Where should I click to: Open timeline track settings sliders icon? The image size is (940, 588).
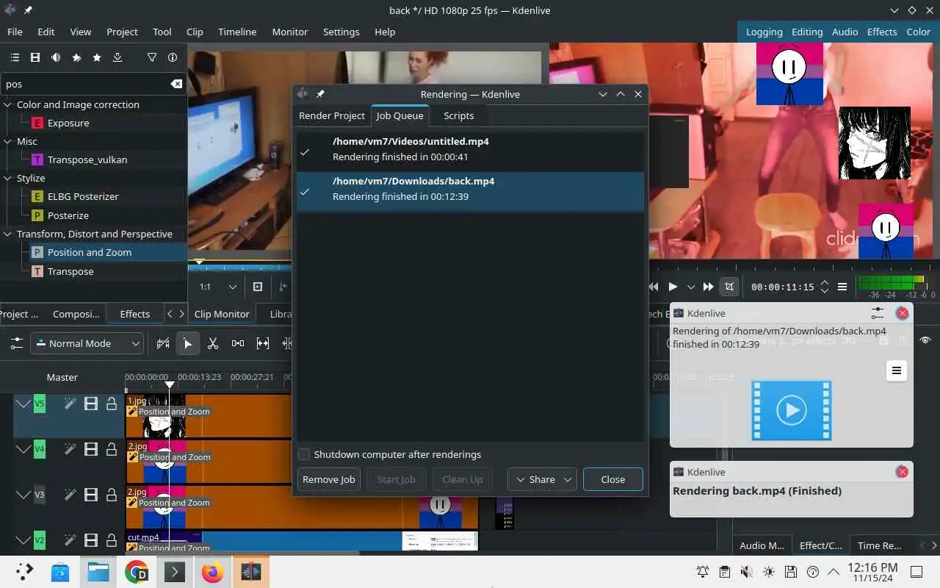pos(16,343)
